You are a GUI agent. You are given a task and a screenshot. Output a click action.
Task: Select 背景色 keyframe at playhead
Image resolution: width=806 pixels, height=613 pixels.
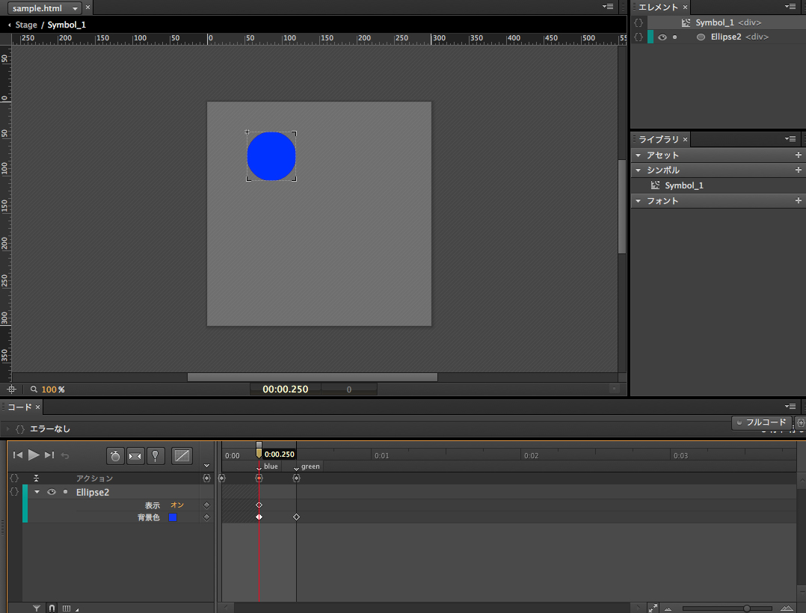click(x=259, y=517)
